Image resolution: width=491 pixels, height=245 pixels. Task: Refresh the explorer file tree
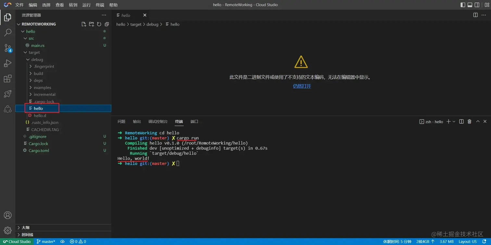point(99,24)
